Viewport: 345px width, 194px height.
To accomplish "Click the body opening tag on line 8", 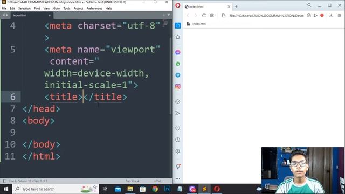I will pyautogui.click(x=39, y=121).
